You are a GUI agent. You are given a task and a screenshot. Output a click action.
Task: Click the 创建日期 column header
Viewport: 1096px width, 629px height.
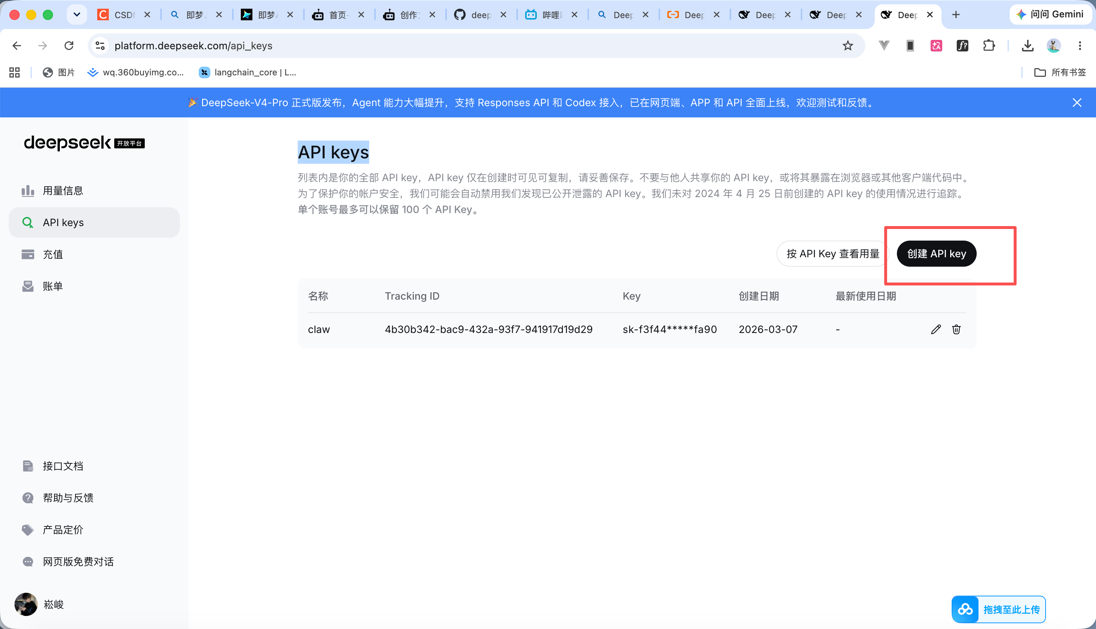(759, 296)
